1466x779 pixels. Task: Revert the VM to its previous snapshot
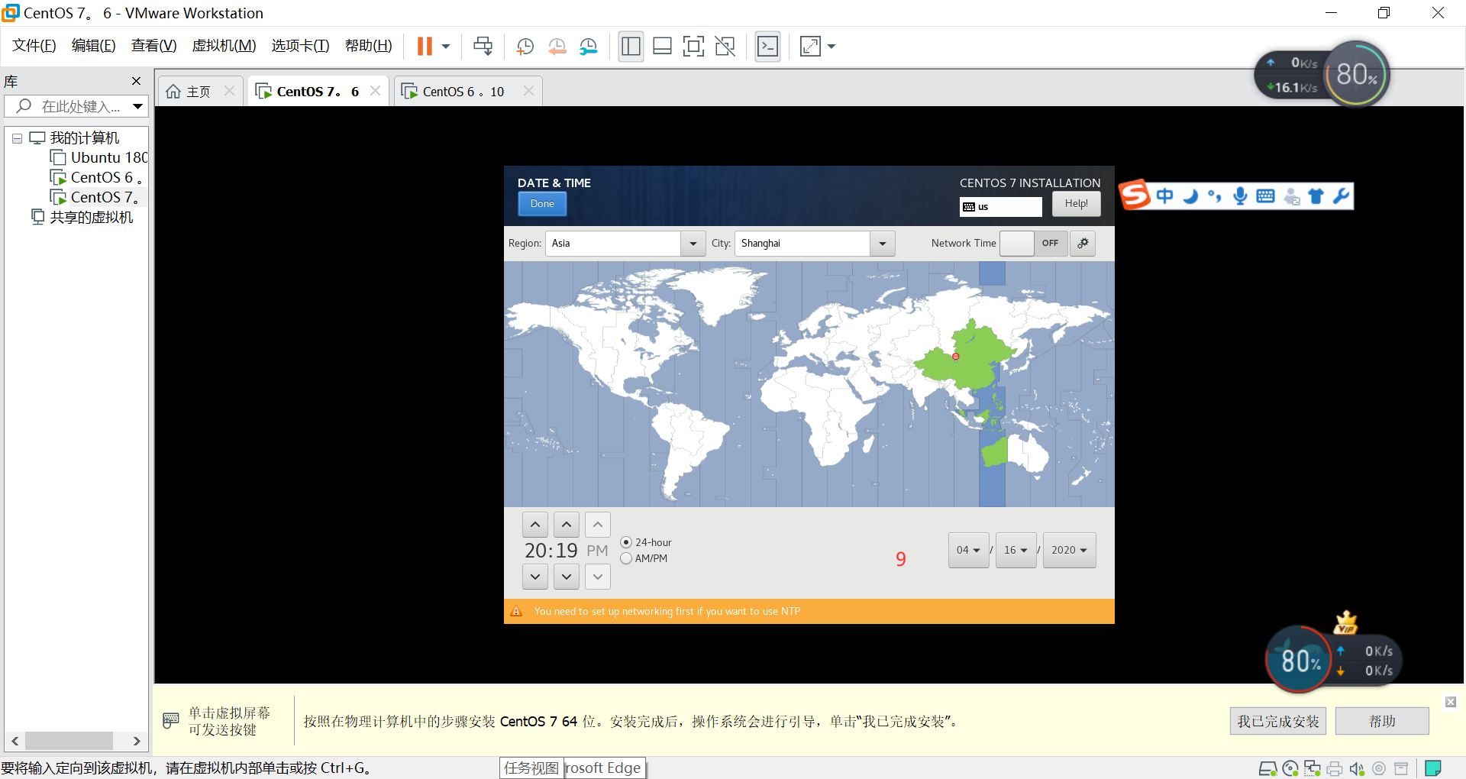(x=557, y=47)
